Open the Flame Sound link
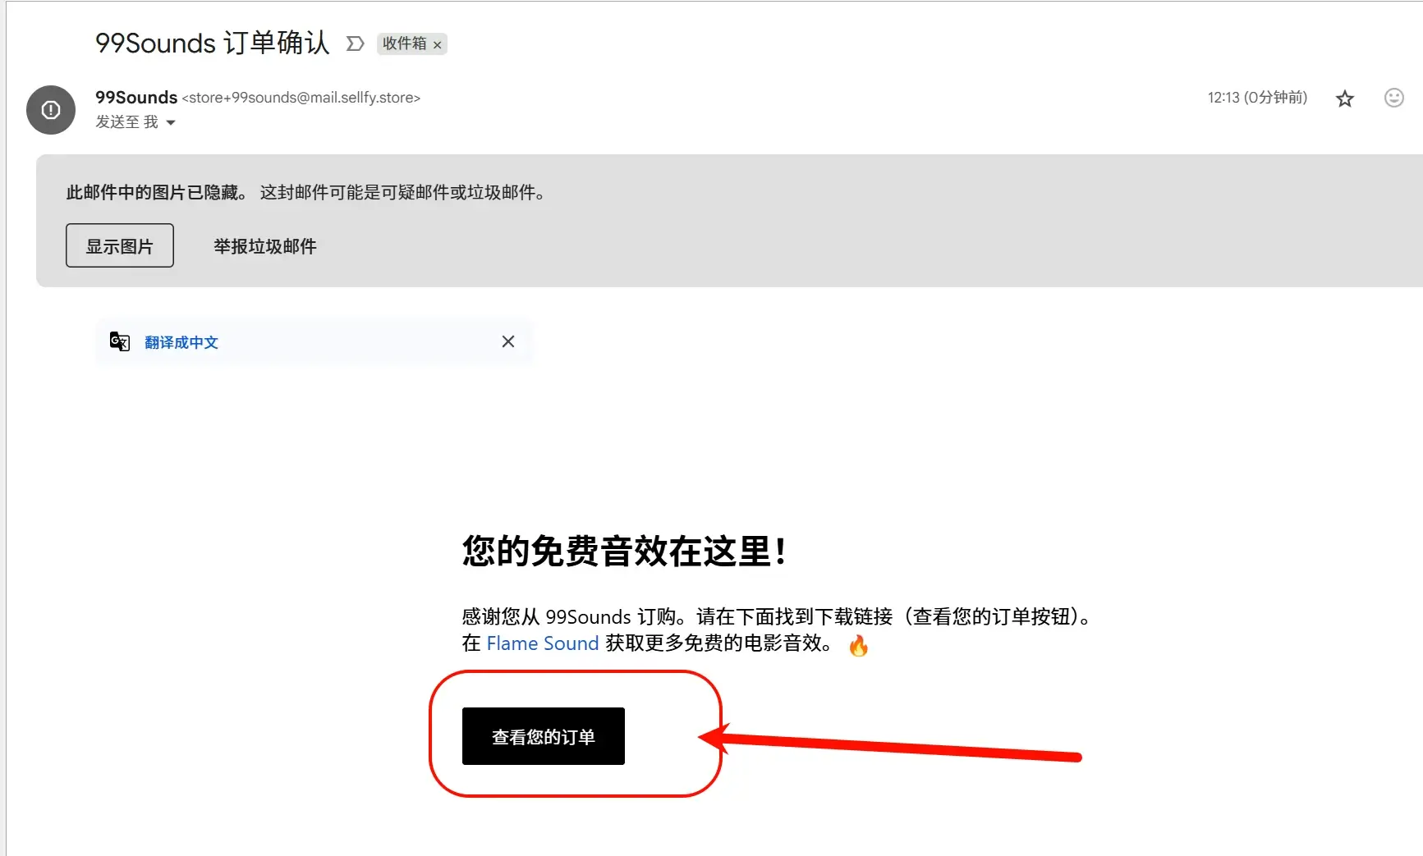The width and height of the screenshot is (1423, 856). point(543,643)
